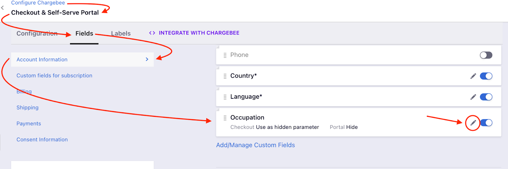Screen dimensions: 508x169
Task: Click the code brackets integrate icon
Action: [x=152, y=33]
